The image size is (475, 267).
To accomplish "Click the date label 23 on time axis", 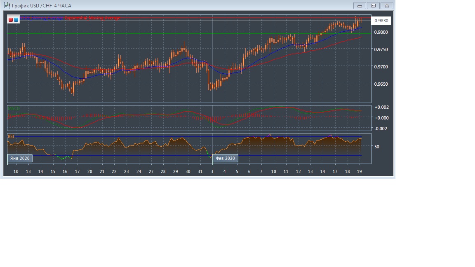I will [x=126, y=172].
